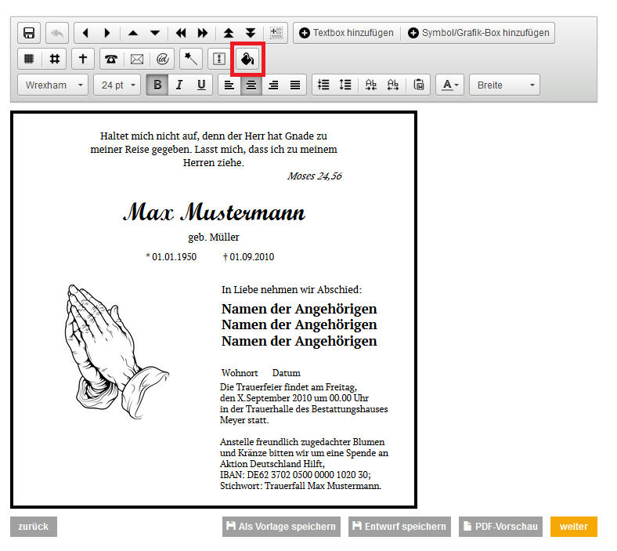Click 'Die Trauerfeier findet am Freitag,' line
Viewport: 617px width, 551px height.
coord(288,387)
